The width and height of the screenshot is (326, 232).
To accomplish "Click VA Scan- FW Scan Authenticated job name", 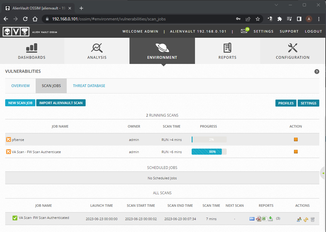I will pos(44,218).
